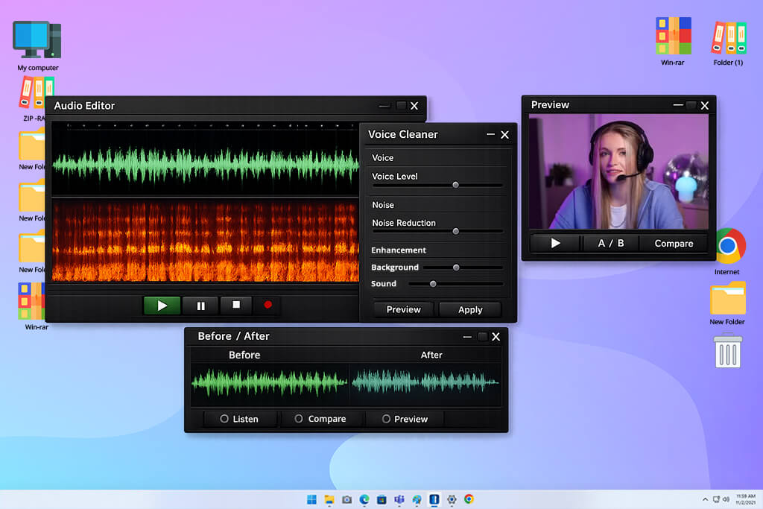Click the After waveform
The image size is (763, 509).
pyautogui.click(x=425, y=382)
